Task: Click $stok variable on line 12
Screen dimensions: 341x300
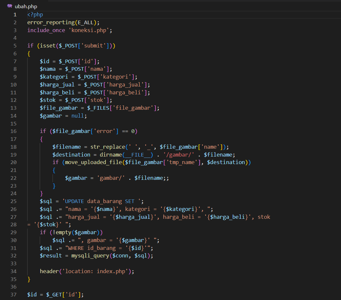Action: click(x=48, y=100)
